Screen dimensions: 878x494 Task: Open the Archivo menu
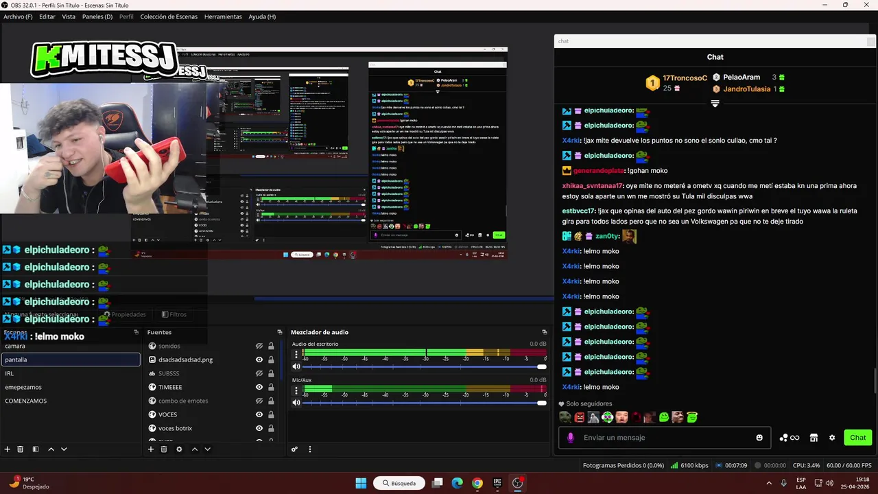(18, 16)
